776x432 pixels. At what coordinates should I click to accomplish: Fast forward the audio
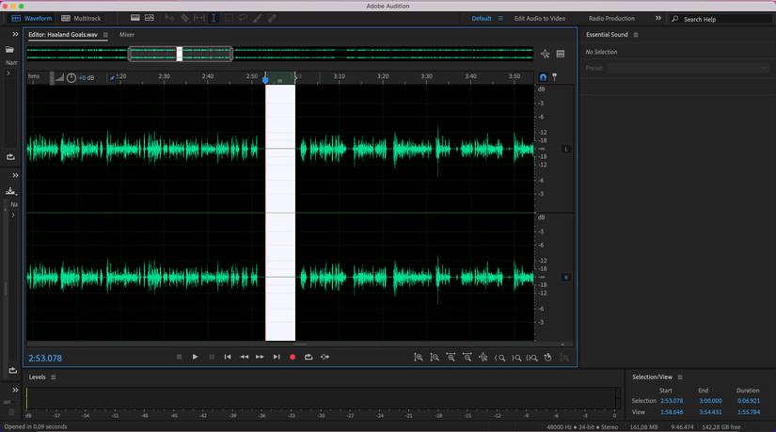260,357
